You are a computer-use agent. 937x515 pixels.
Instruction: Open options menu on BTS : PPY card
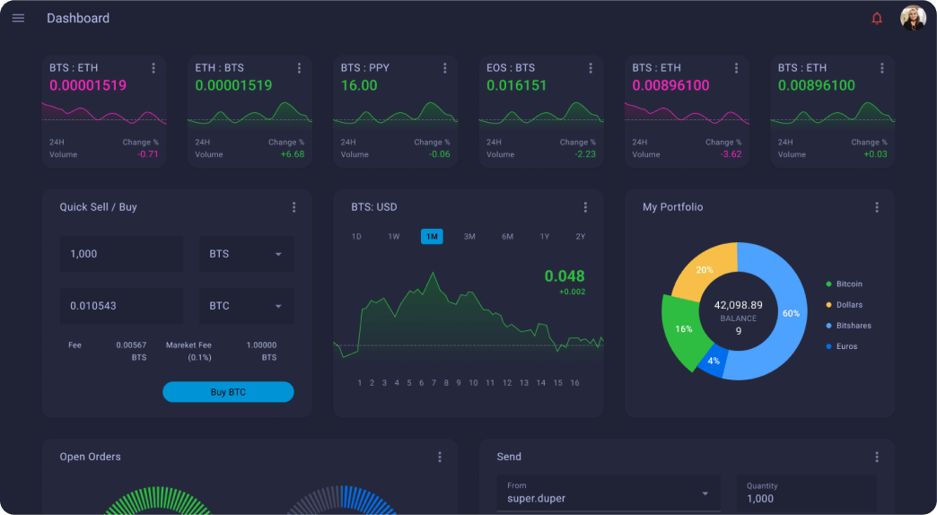(445, 68)
